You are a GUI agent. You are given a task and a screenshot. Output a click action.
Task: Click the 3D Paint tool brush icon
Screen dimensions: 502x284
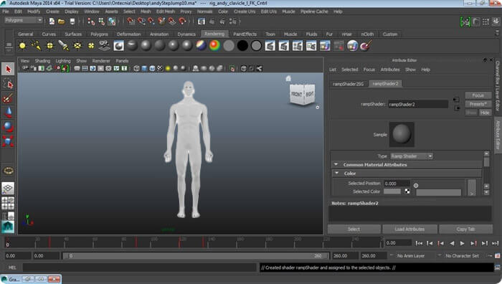pos(366,46)
